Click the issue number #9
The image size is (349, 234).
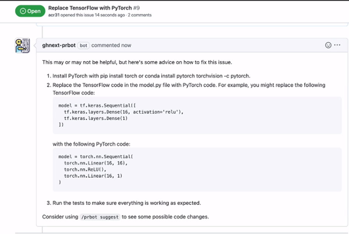pos(136,8)
